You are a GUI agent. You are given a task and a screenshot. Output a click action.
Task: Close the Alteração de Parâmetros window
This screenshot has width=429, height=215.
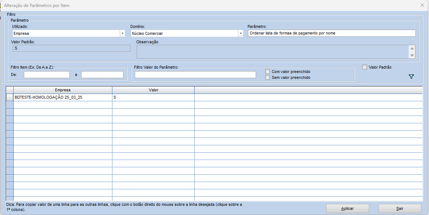click(422, 6)
